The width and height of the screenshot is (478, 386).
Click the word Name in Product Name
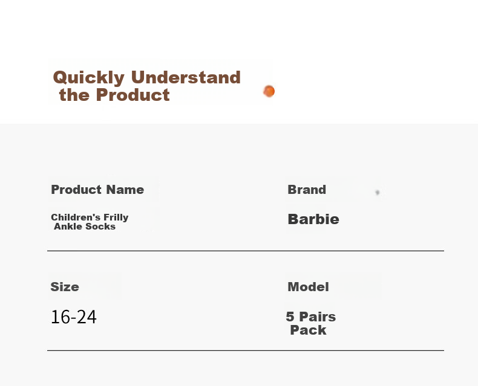click(125, 190)
